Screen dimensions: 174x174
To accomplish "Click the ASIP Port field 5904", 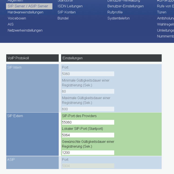I will [x=88, y=166].
